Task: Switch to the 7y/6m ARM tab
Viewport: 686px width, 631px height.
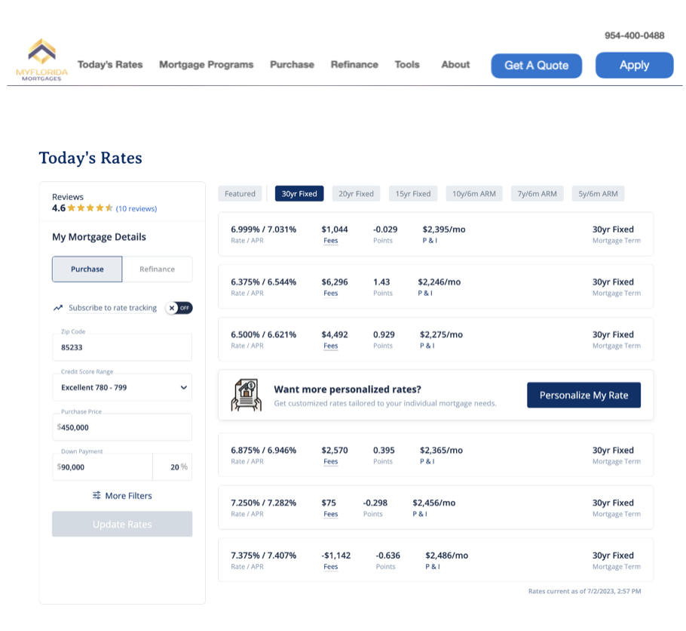Action: point(537,194)
